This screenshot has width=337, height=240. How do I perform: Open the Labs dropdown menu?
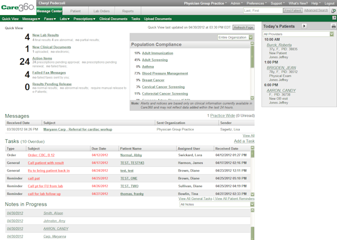click(65, 19)
